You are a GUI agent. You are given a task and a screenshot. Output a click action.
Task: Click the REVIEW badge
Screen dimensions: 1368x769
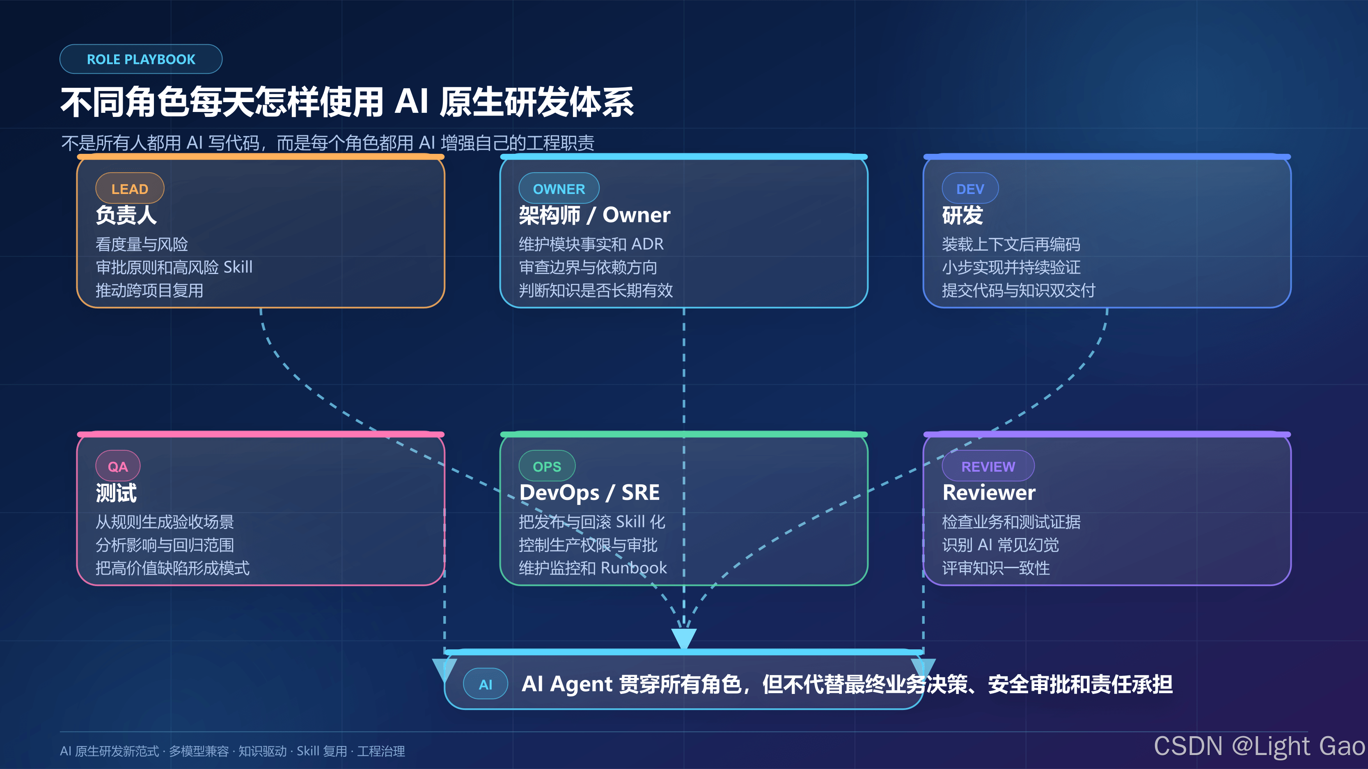pos(988,466)
